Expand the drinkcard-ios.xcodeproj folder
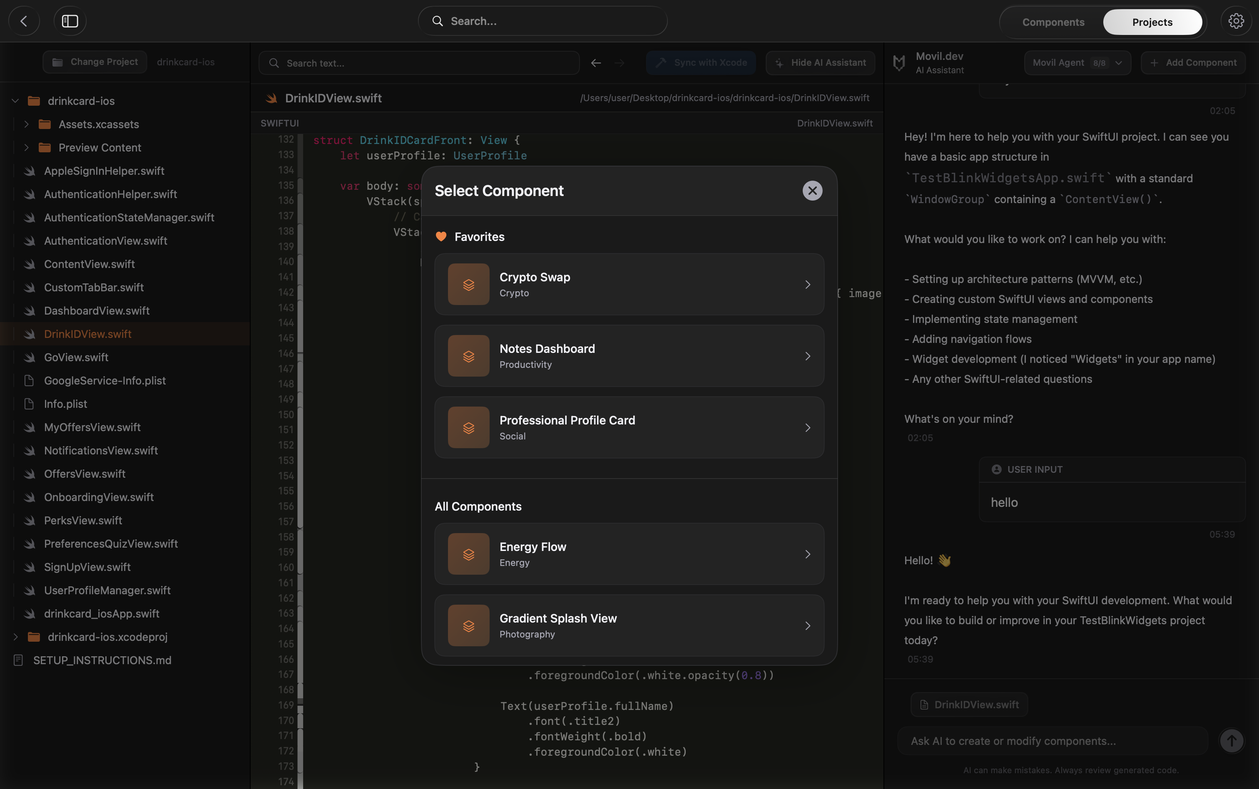Screen dimensions: 1259x789 [x=15, y=637]
